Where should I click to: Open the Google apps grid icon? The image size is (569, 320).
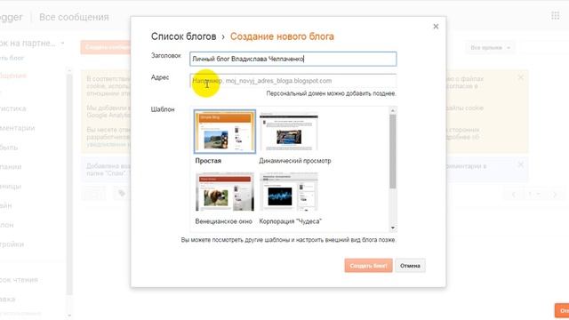555,16
